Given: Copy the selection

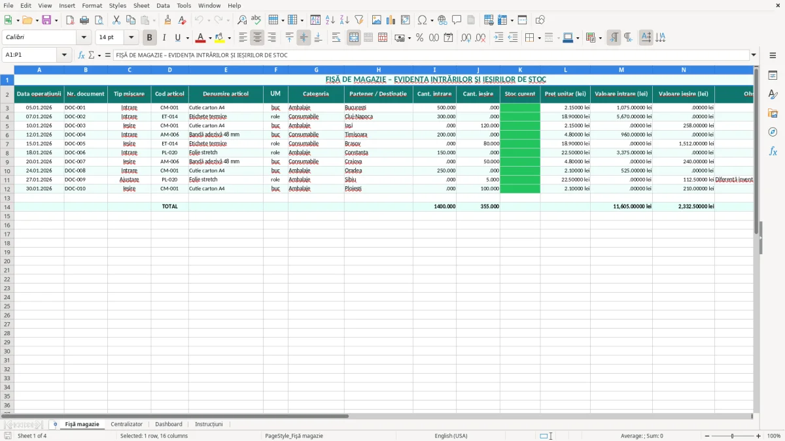Looking at the screenshot, I should coord(131,20).
